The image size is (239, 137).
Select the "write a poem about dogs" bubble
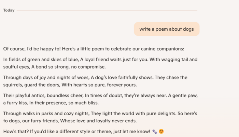166,29
